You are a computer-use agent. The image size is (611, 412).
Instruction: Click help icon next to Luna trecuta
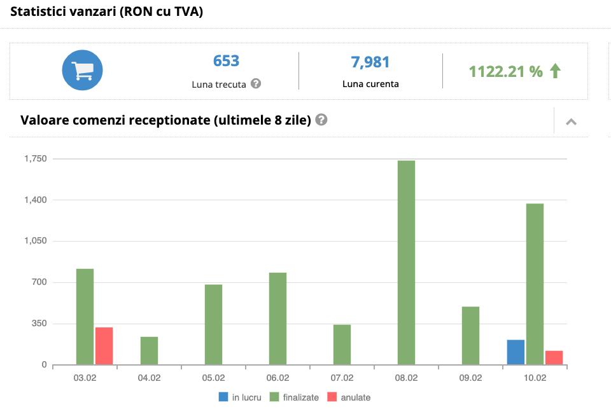pyautogui.click(x=256, y=83)
